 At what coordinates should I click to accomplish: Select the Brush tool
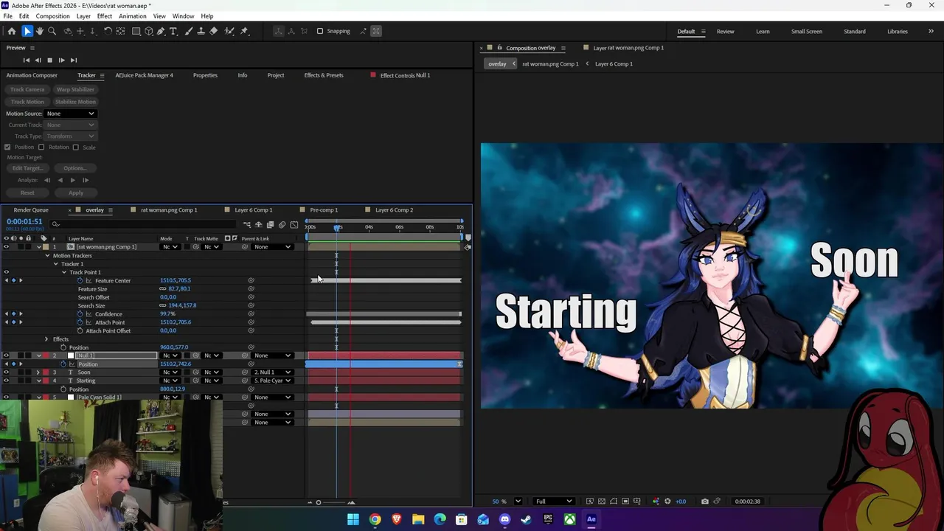(189, 31)
